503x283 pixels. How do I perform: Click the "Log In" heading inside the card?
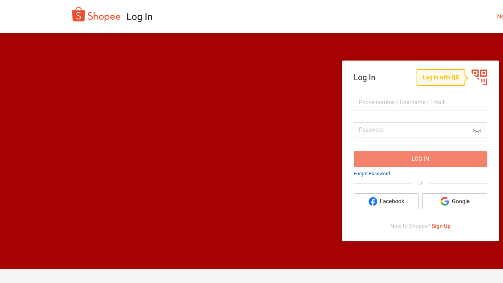(364, 77)
